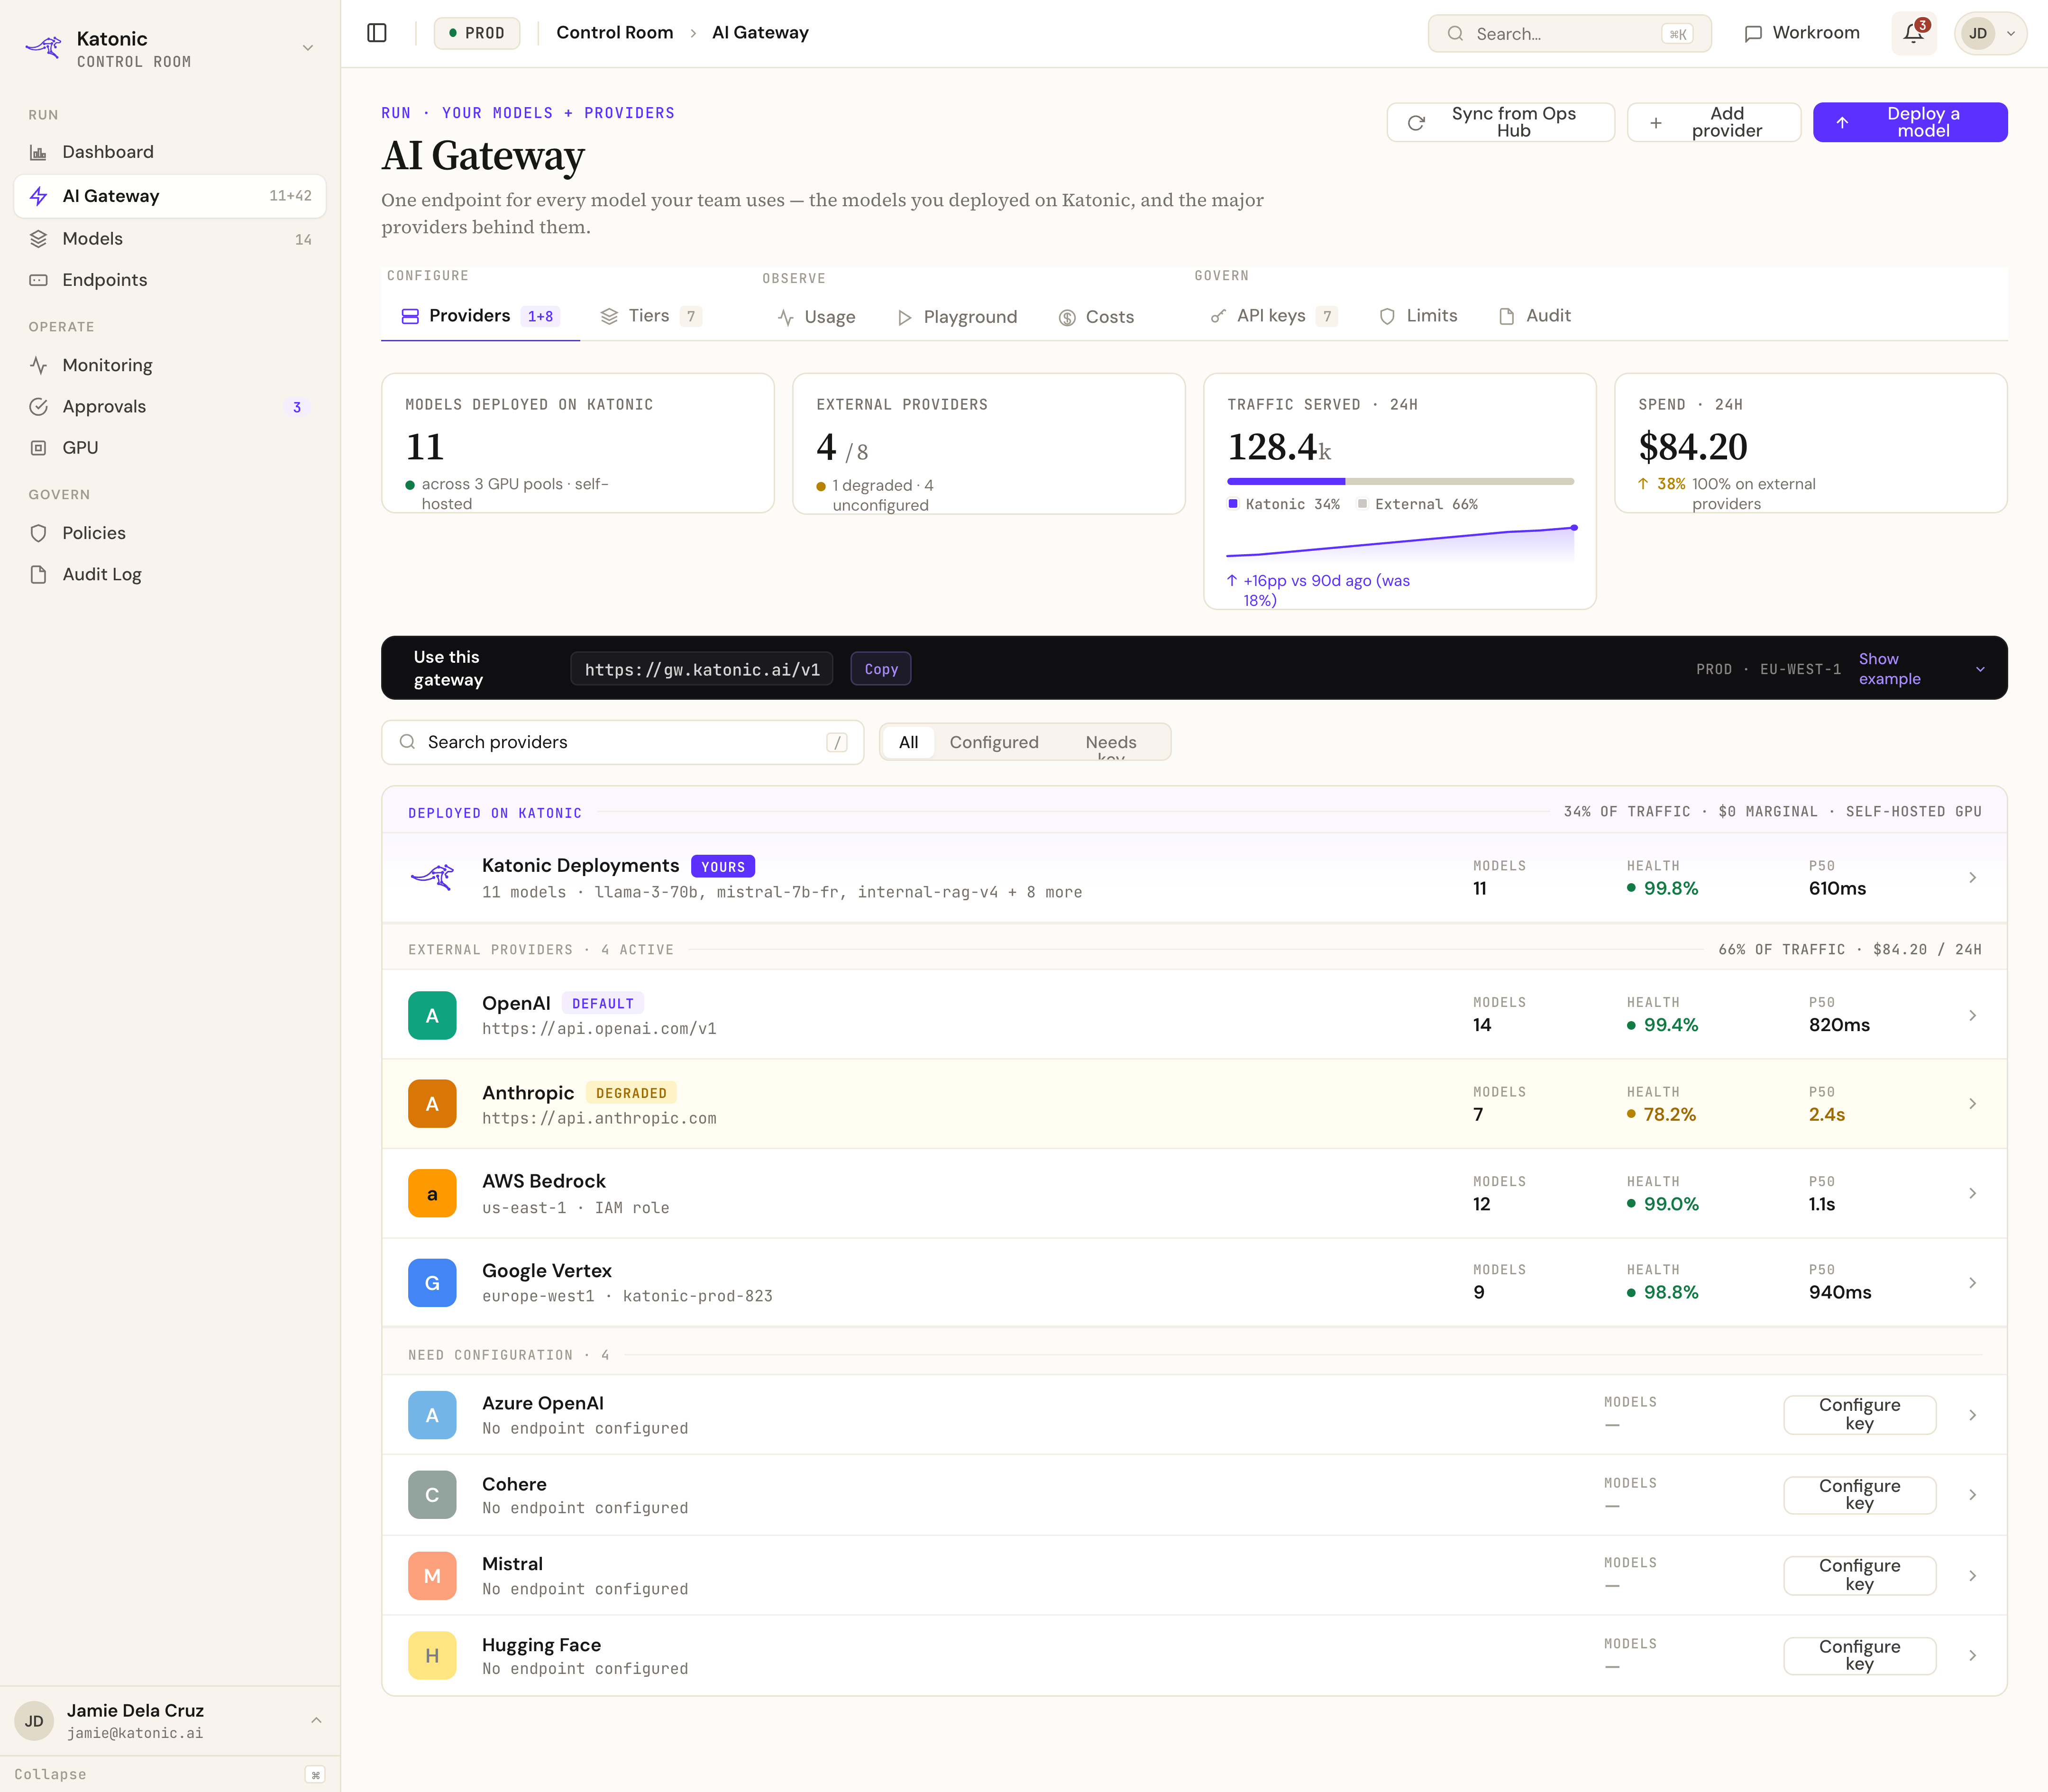This screenshot has height=1792, width=2048.
Task: Click the Hugging Face avatar icon
Action: [432, 1656]
